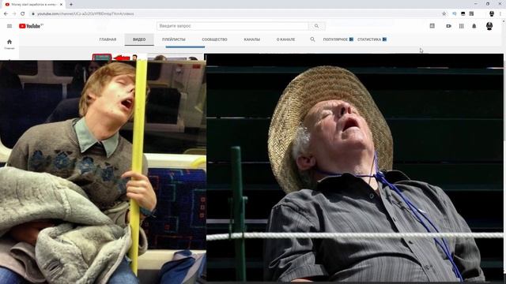The height and width of the screenshot is (284, 506).
Task: Click the browser forward arrow
Action: 14,14
